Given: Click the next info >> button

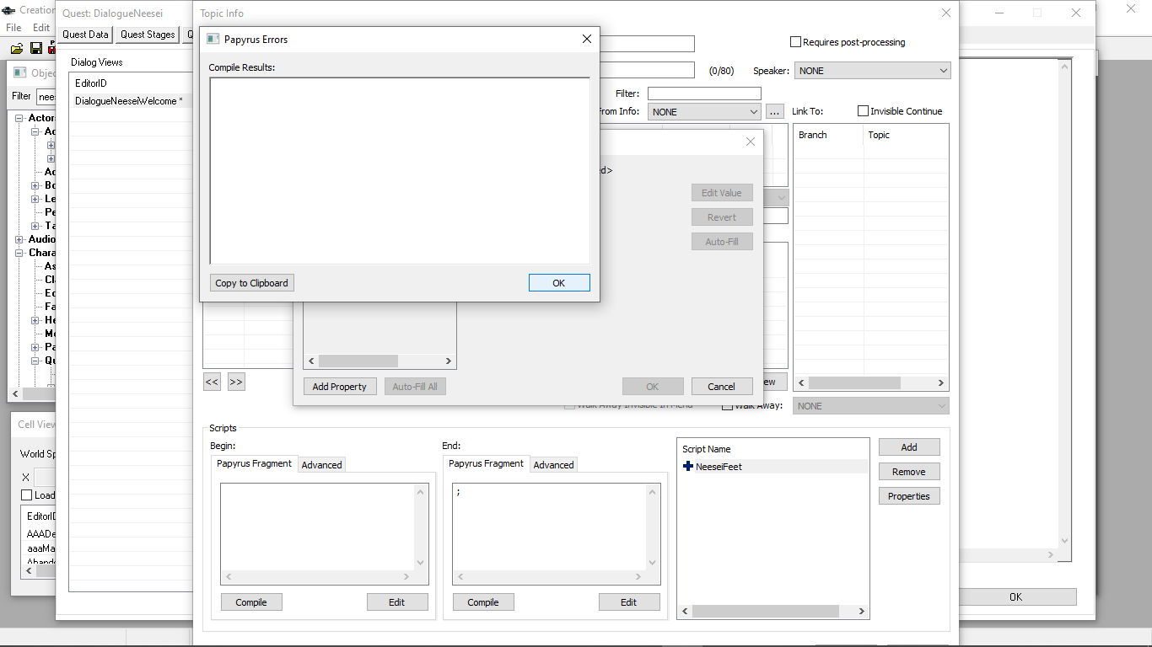Looking at the screenshot, I should point(236,382).
